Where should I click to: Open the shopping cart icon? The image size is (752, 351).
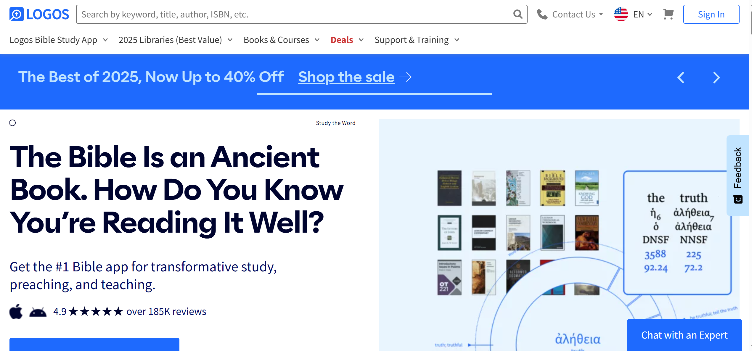pos(668,14)
